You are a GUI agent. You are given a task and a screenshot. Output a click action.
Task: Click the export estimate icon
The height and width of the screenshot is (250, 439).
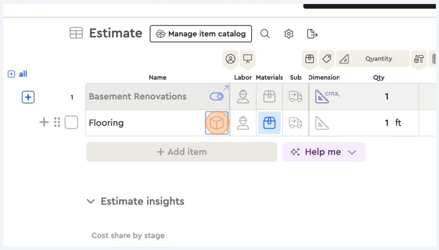coord(312,34)
